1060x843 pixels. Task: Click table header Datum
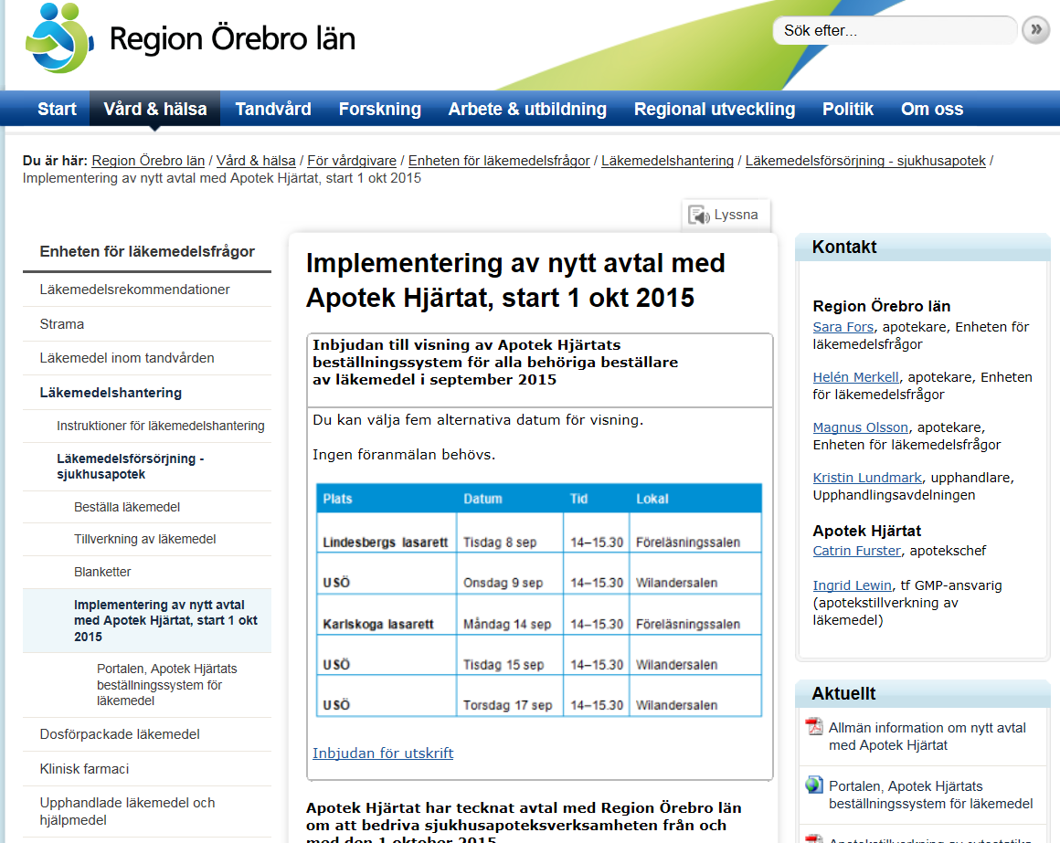click(482, 499)
